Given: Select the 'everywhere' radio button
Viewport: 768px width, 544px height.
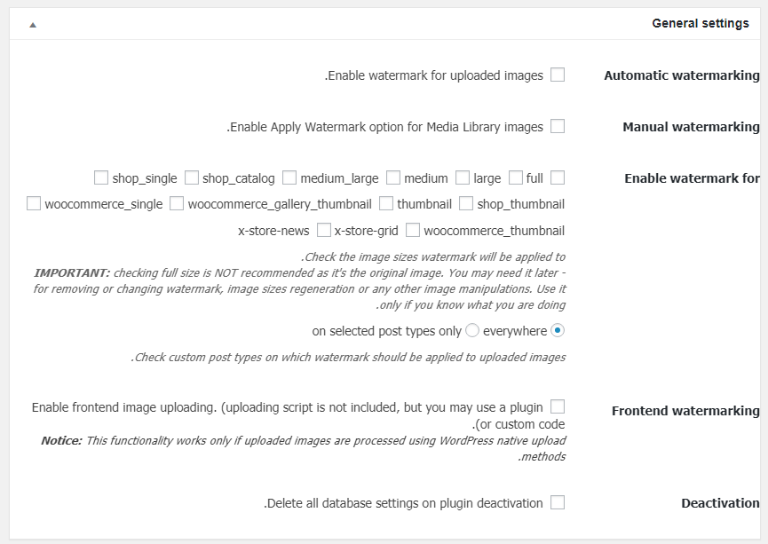Looking at the screenshot, I should [x=558, y=330].
